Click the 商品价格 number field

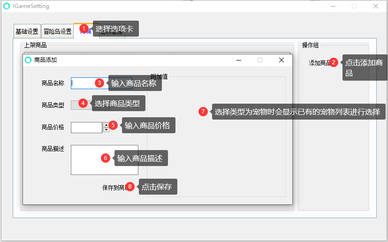click(87, 128)
